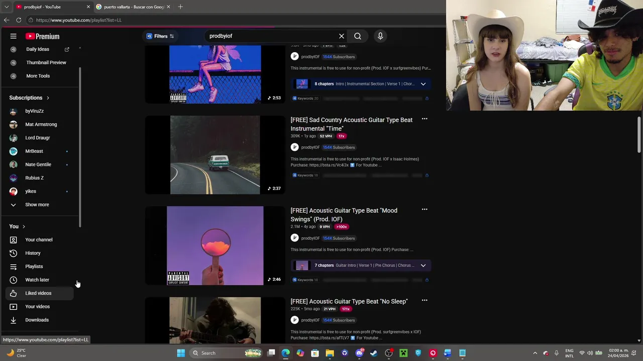Click the search magnifier button
Viewport: 643px width, 361px height.
coord(358,36)
